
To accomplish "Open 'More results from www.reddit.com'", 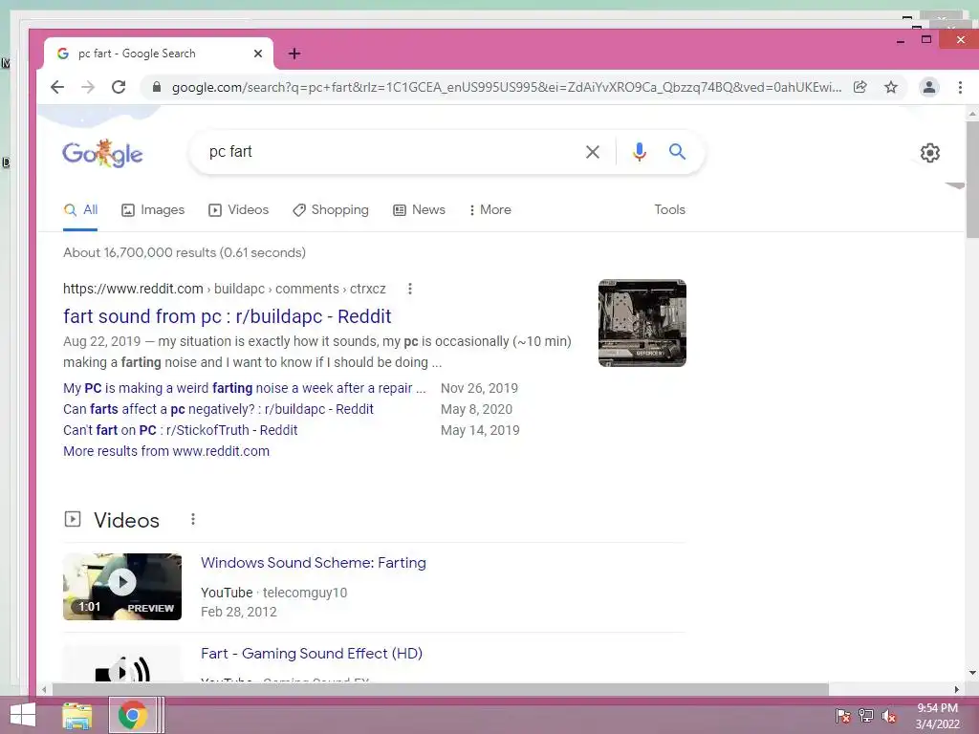I will click(166, 451).
